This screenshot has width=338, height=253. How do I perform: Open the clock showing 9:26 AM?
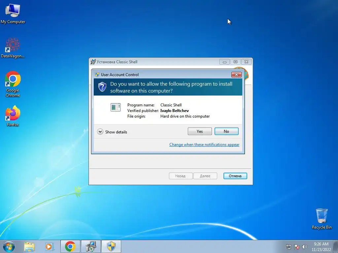click(x=321, y=247)
